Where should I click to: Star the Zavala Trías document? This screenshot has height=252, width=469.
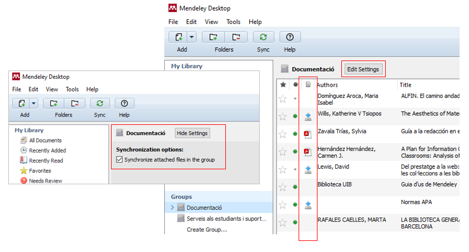[283, 134]
